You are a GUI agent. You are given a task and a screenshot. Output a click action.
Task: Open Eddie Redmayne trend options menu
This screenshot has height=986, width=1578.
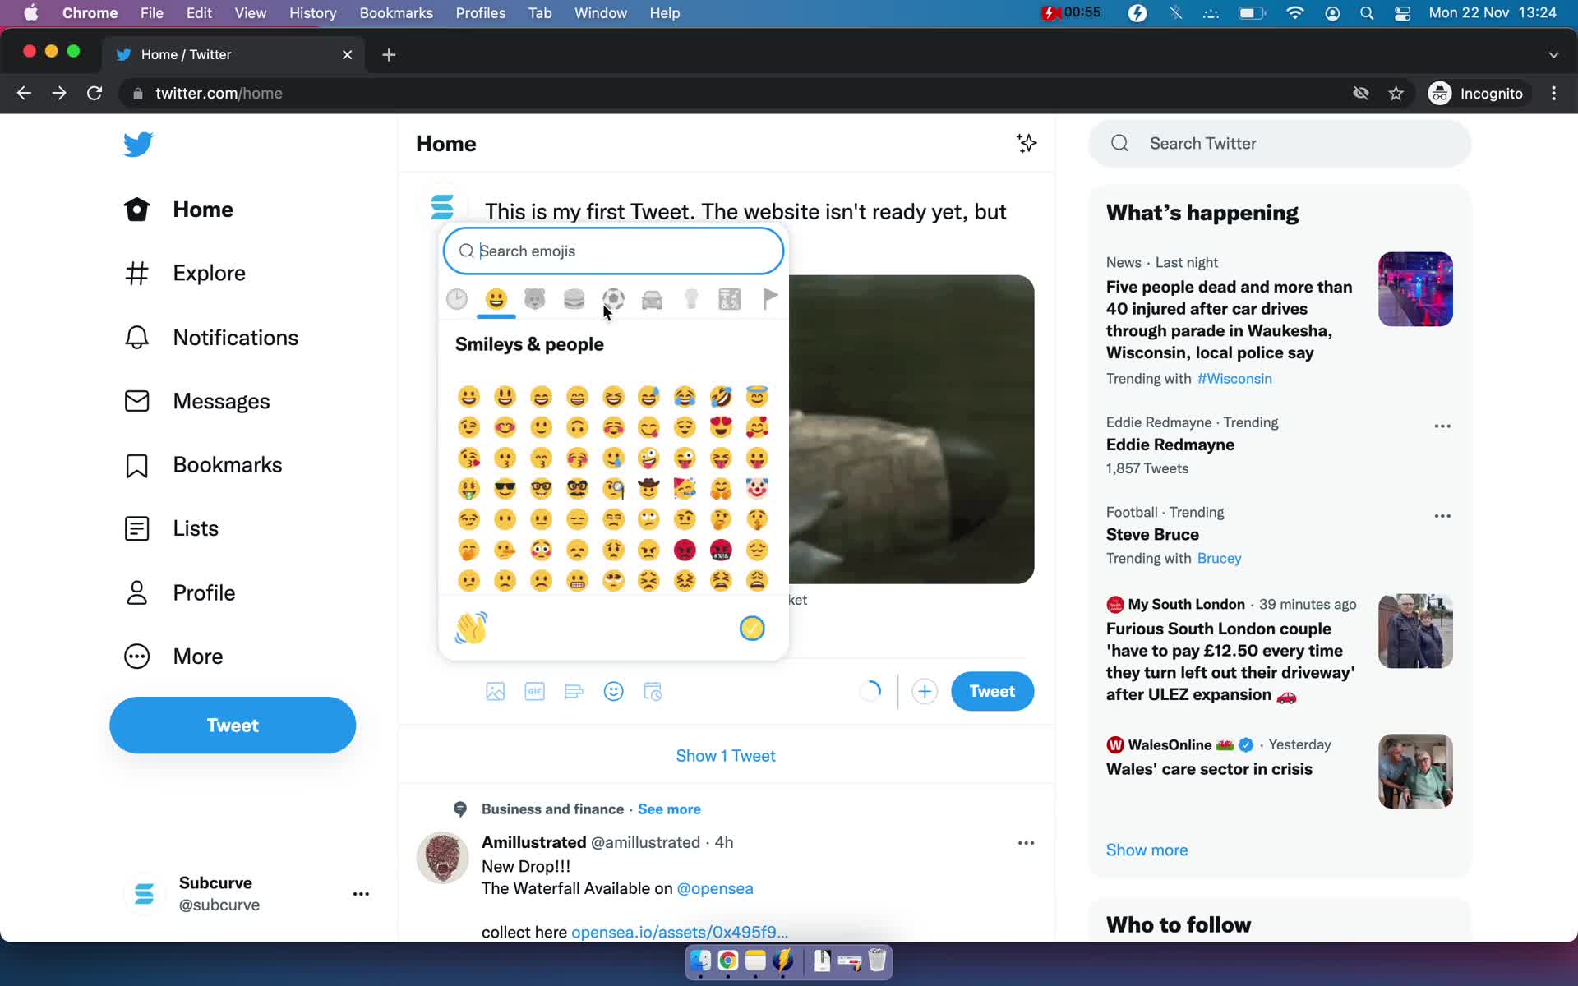[x=1442, y=426]
